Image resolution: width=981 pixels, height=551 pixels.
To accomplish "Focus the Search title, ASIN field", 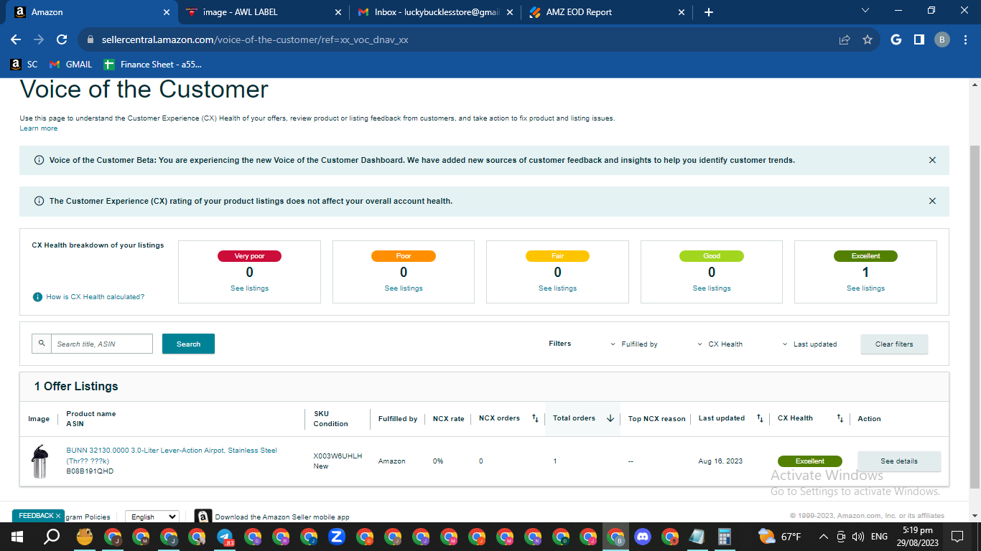I will 102,344.
